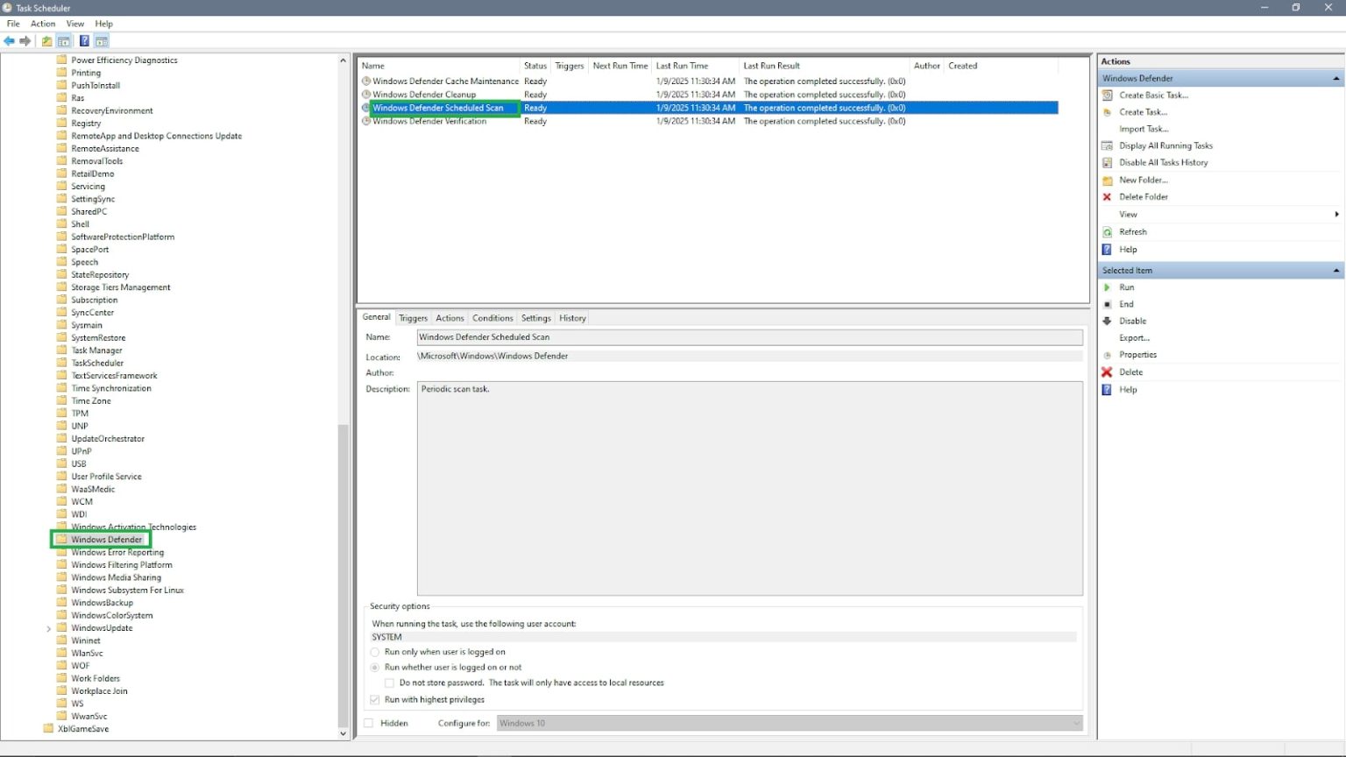
Task: Enable Run only when user is logged on
Action: 375,652
